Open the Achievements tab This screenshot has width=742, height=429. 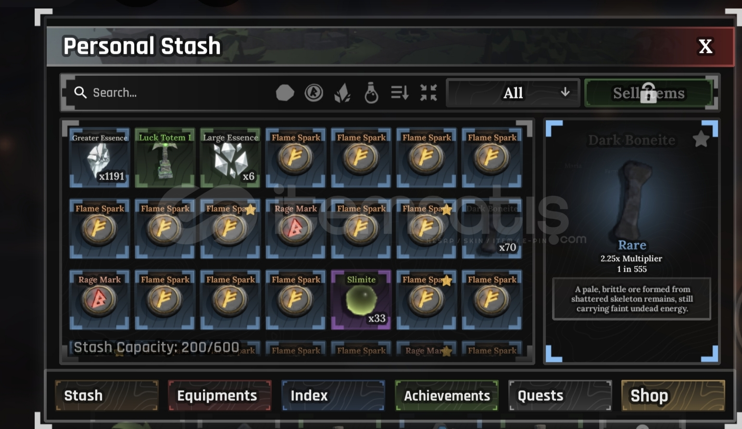(x=447, y=395)
